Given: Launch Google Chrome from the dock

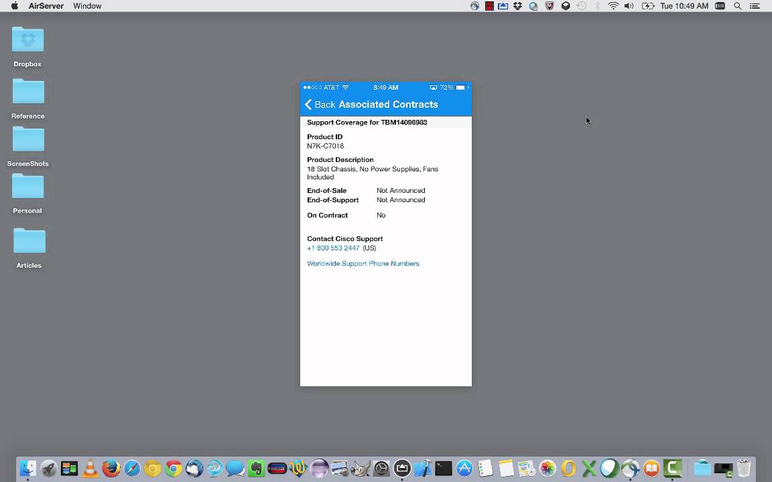Looking at the screenshot, I should (174, 468).
